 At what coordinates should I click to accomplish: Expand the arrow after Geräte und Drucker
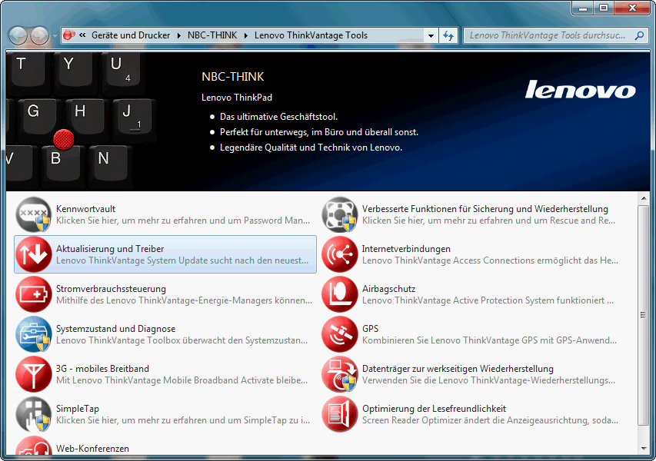[178, 35]
